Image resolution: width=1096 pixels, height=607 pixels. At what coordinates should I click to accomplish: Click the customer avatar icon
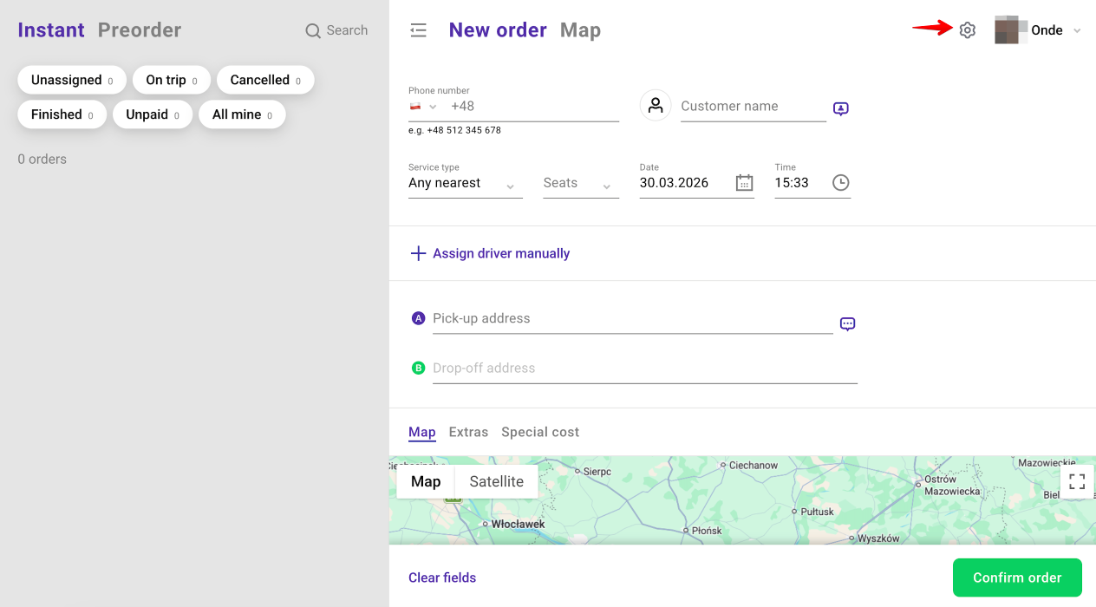click(x=656, y=106)
